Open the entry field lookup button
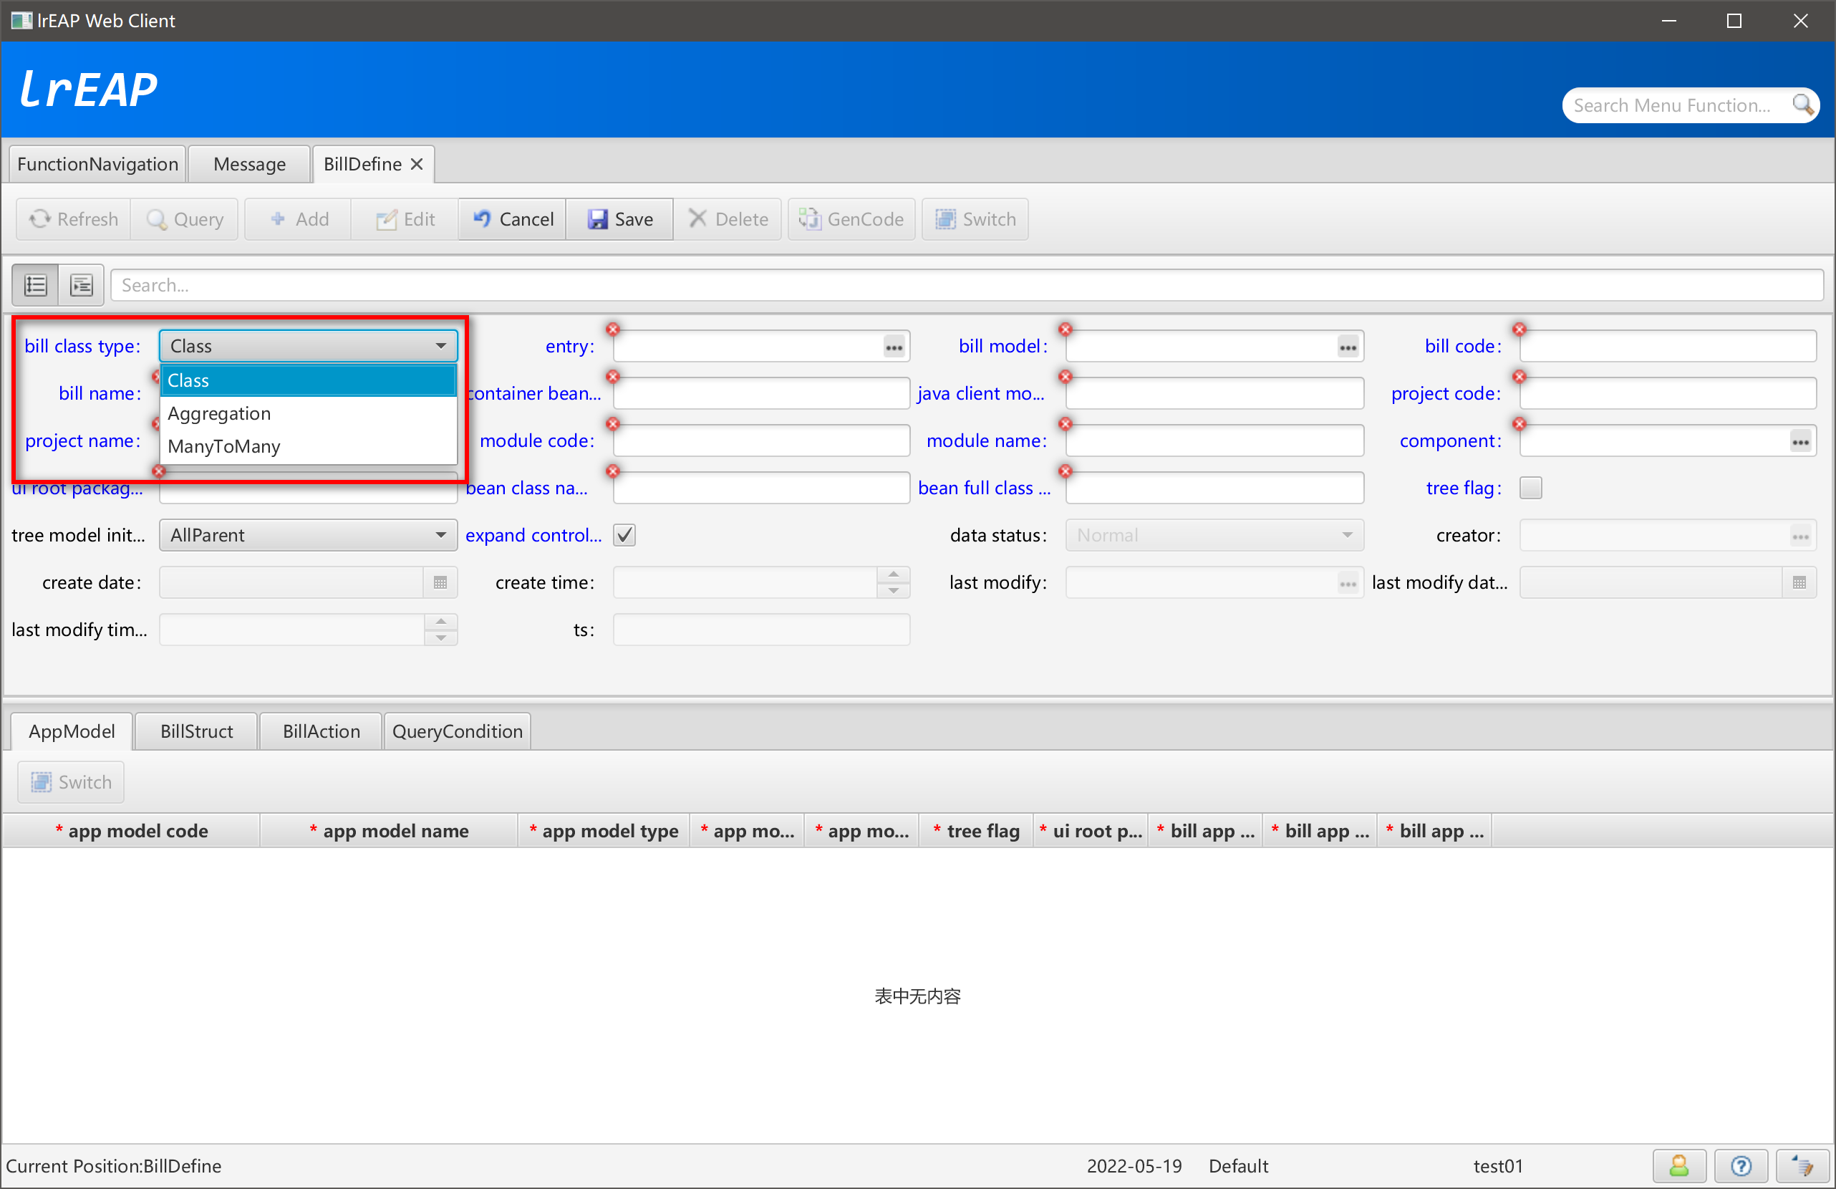 click(894, 347)
